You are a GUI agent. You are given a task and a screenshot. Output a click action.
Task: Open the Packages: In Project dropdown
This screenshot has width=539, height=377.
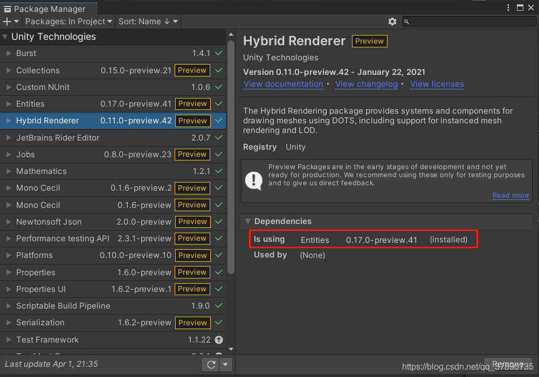pos(69,22)
